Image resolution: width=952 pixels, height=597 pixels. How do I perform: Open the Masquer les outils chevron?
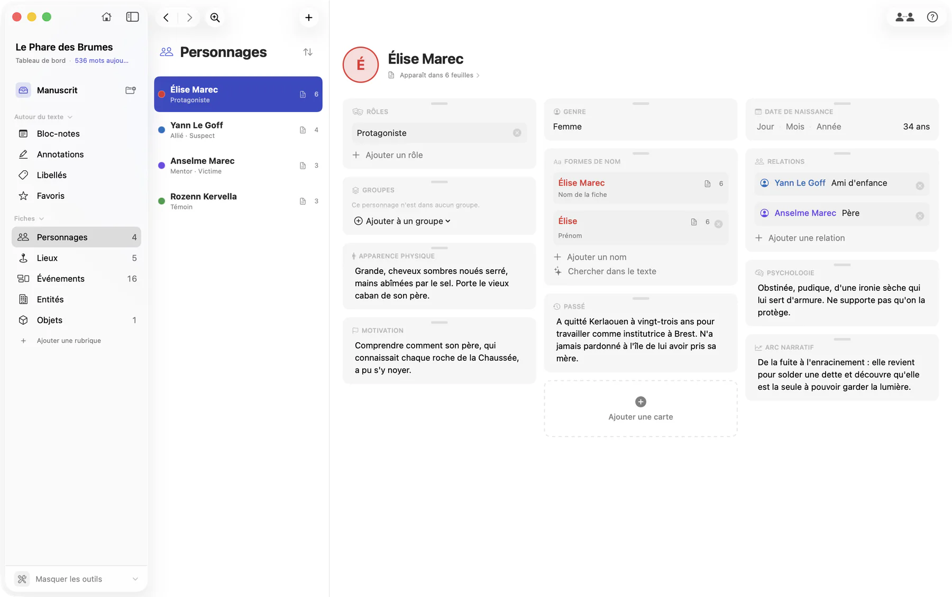135,579
